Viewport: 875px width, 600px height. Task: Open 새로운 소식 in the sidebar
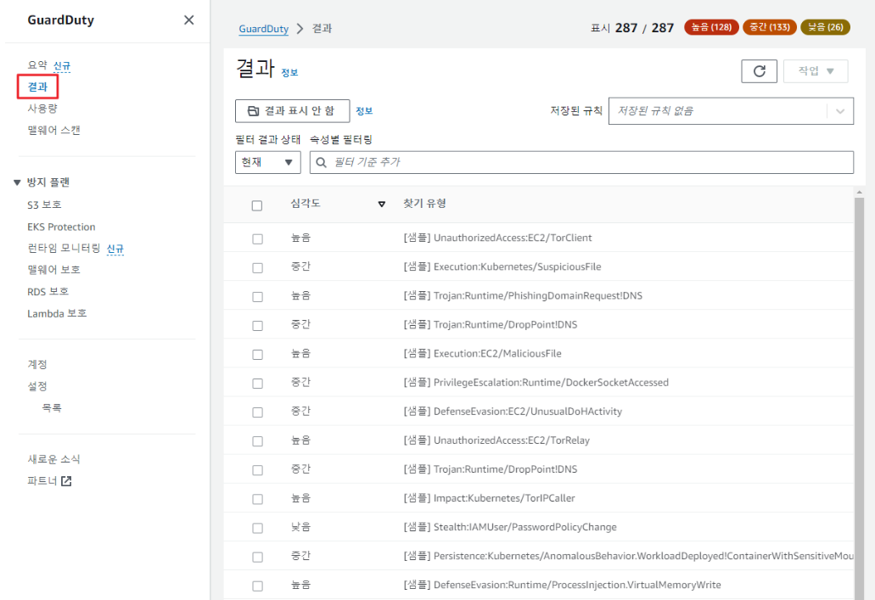53,459
